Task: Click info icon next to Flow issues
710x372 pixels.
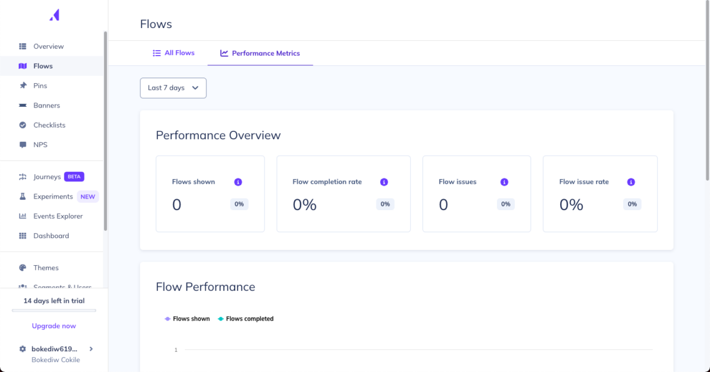Action: click(x=504, y=182)
